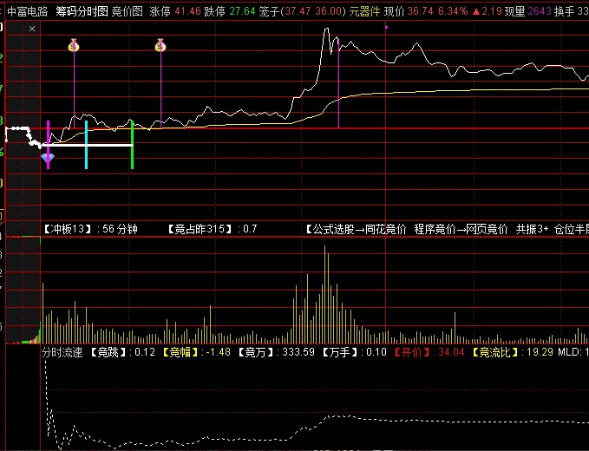Click the first money bag icon
This screenshot has width=589, height=451.
(74, 45)
